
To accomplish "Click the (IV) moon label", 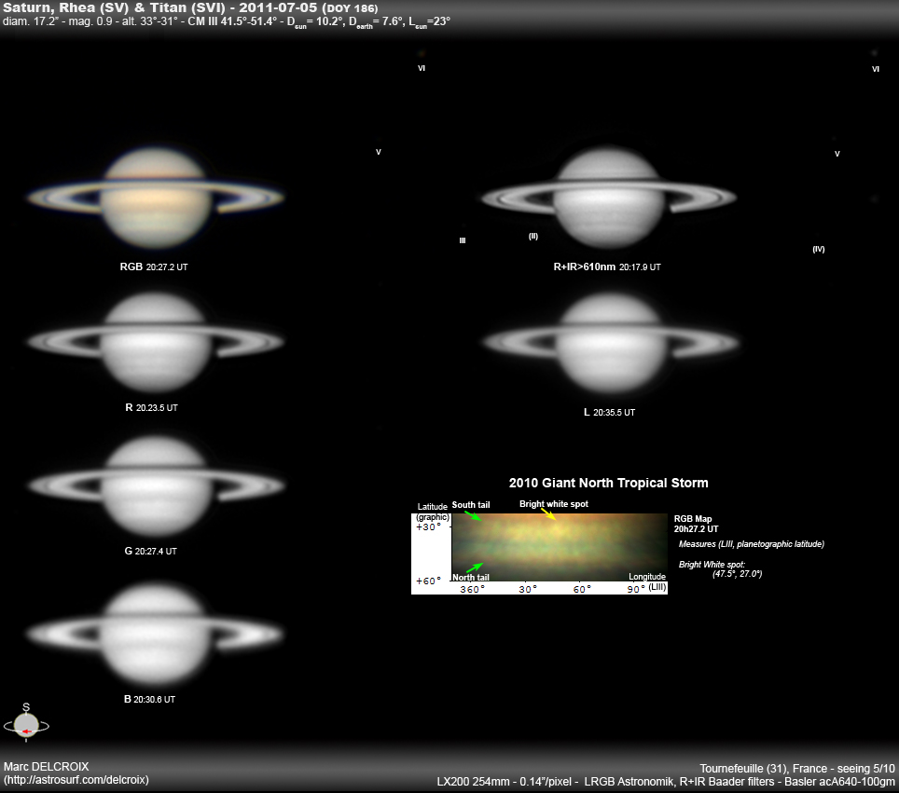I will pos(819,249).
